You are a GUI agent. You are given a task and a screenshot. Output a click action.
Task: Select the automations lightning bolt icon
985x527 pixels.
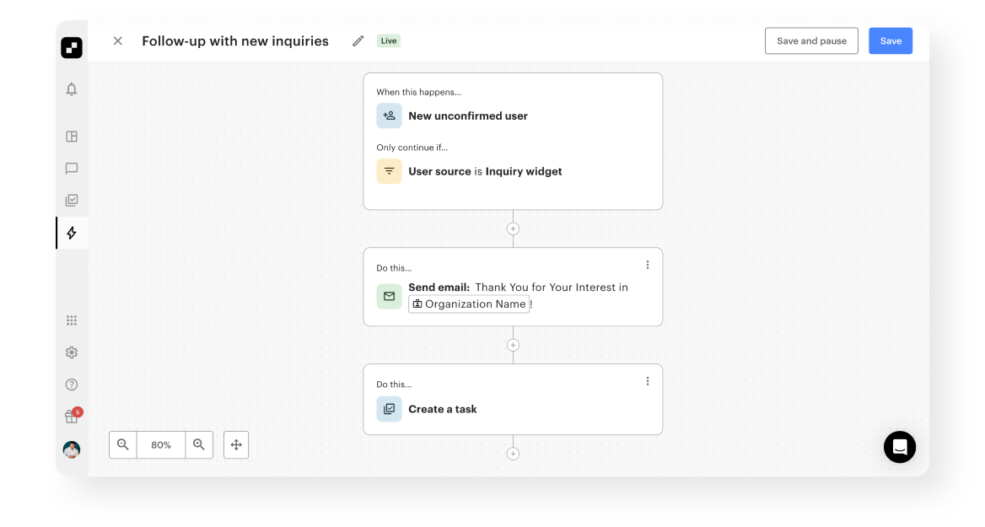(72, 233)
